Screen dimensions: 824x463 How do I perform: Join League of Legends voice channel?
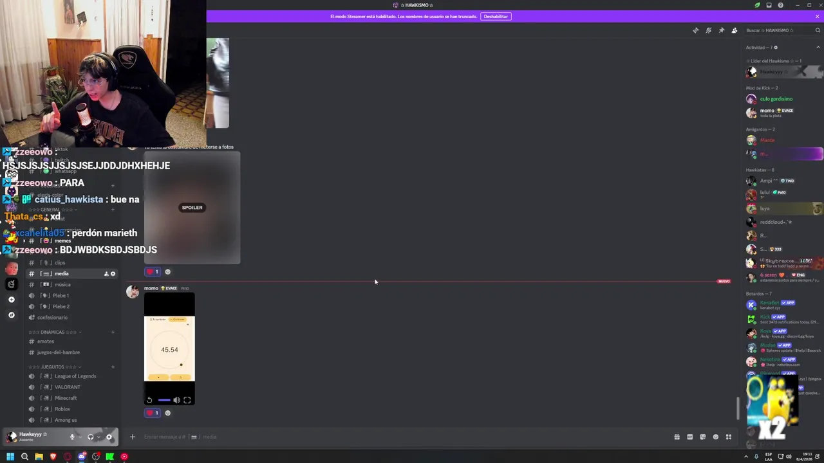[71, 376]
